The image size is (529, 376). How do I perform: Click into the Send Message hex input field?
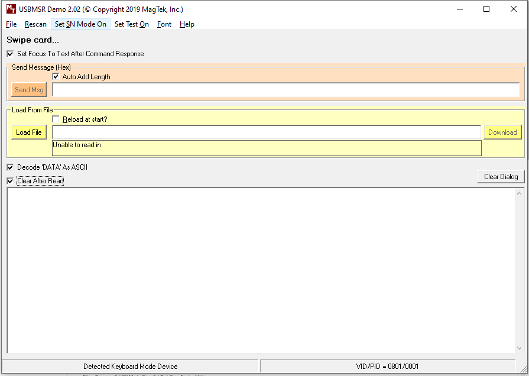pos(286,90)
